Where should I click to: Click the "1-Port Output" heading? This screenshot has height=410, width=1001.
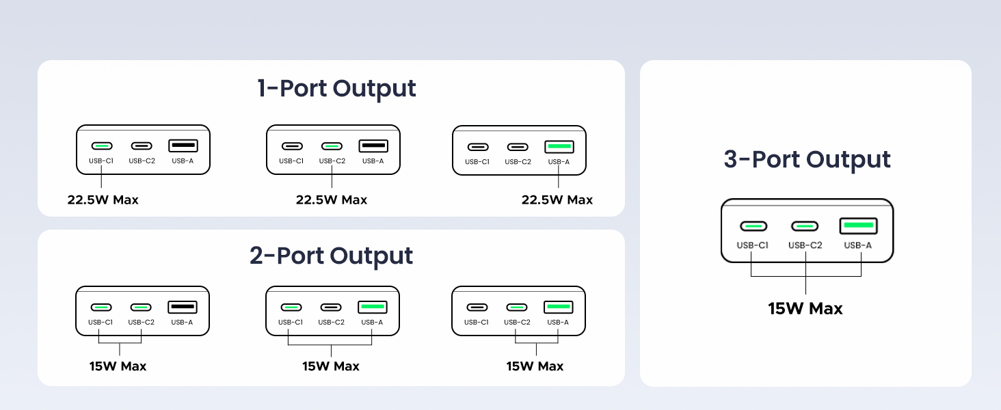tap(336, 89)
